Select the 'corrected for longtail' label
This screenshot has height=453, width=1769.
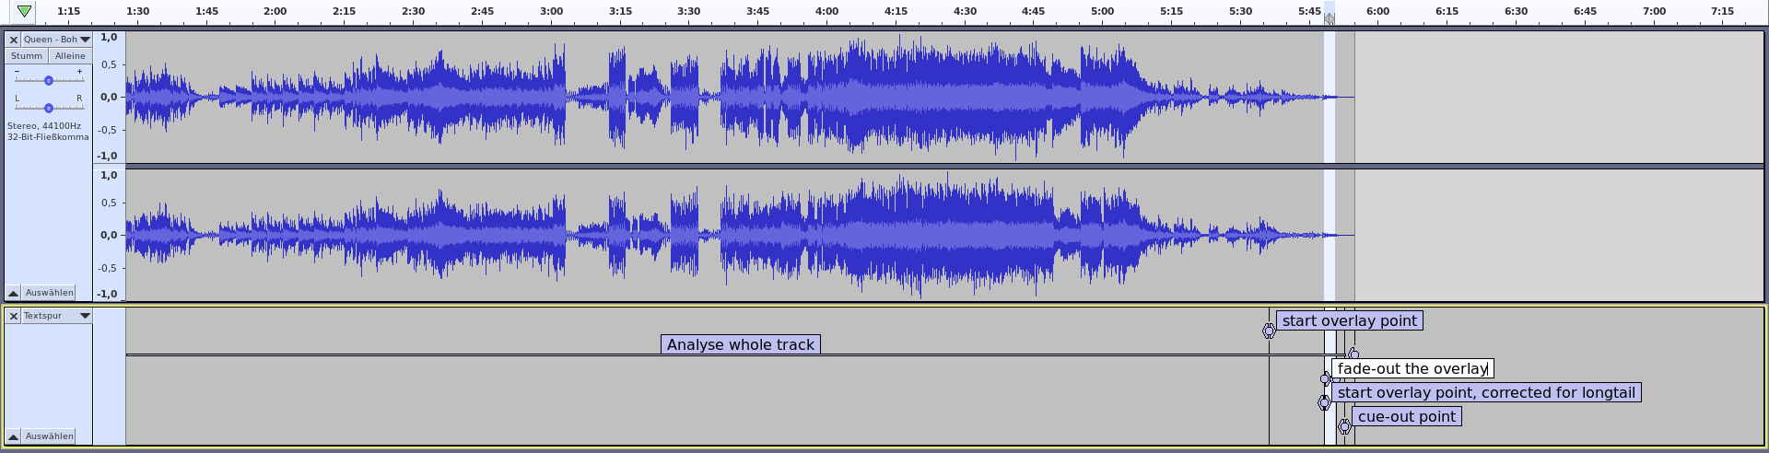(x=1485, y=392)
